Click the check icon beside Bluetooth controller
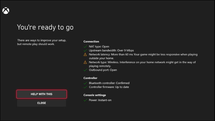 pyautogui.click(x=85, y=83)
